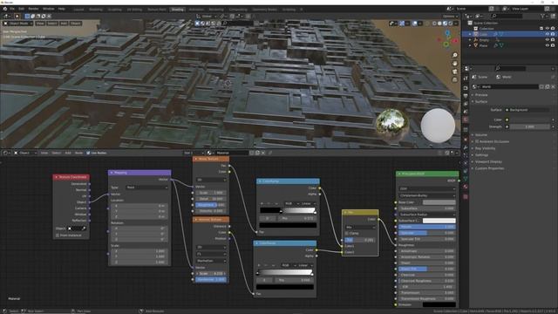The width and height of the screenshot is (558, 314).
Task: Click the select box mode icon
Action: (27, 16)
